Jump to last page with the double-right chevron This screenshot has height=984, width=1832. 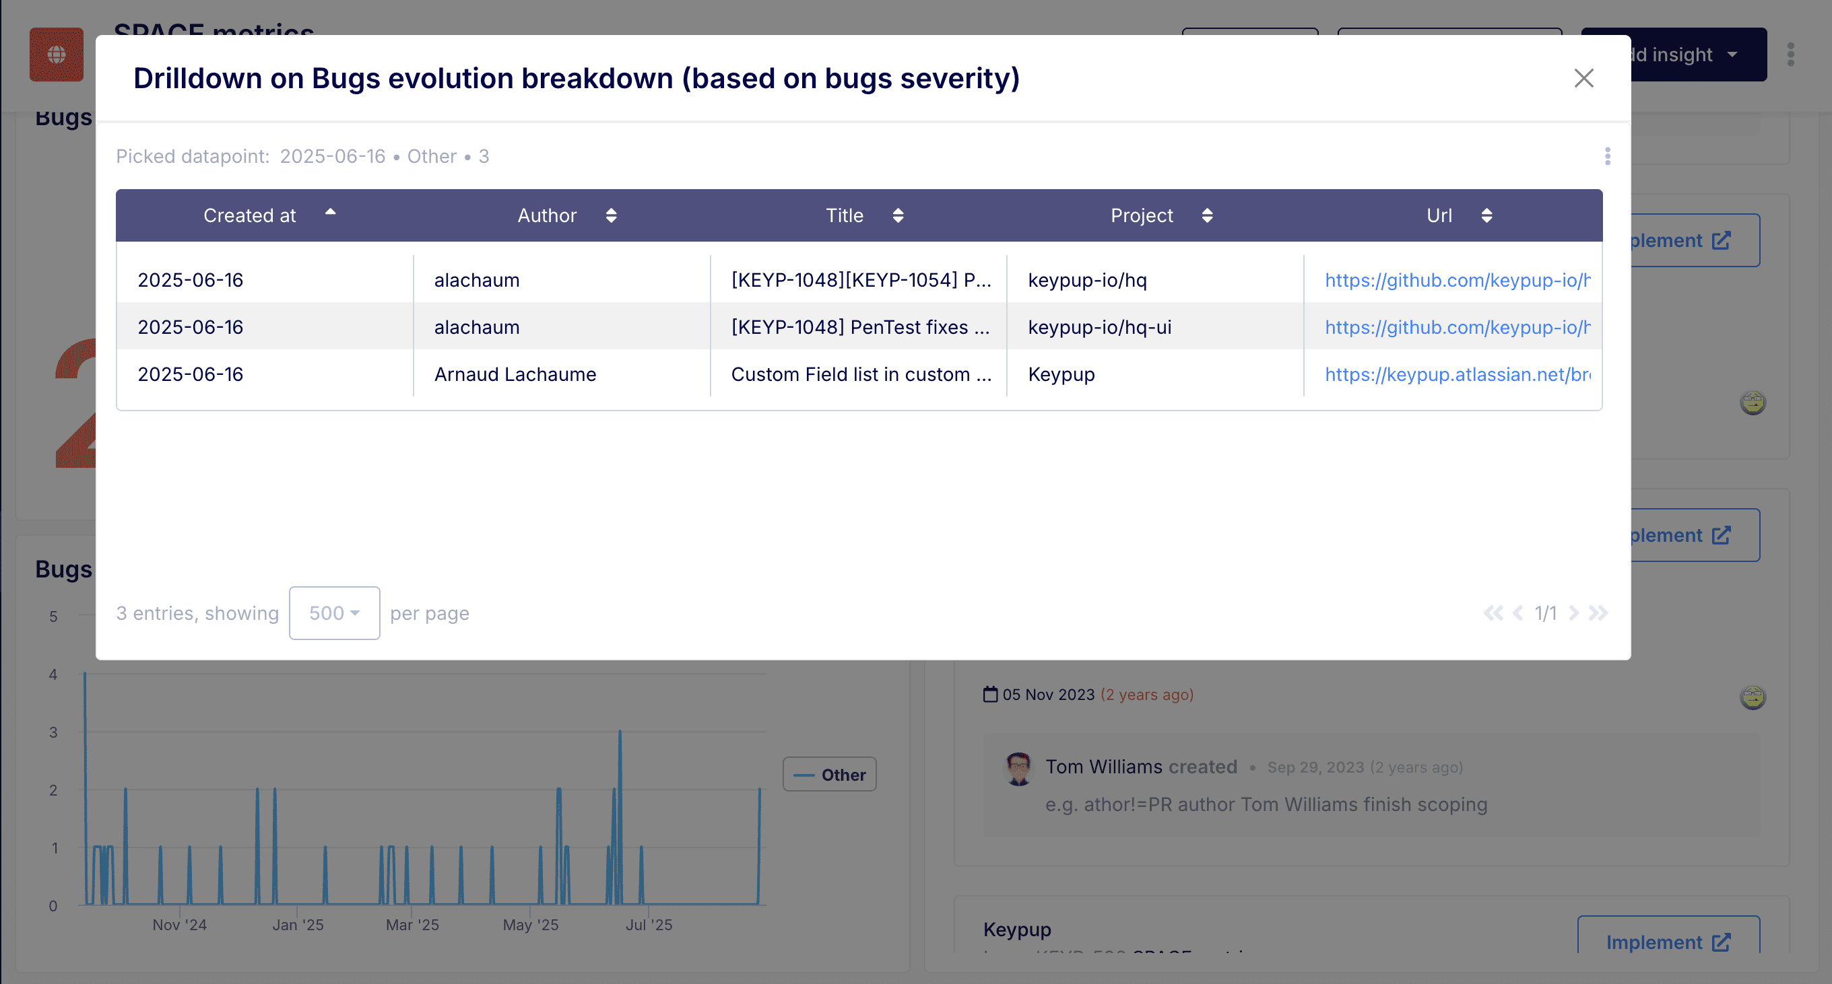[x=1599, y=612]
